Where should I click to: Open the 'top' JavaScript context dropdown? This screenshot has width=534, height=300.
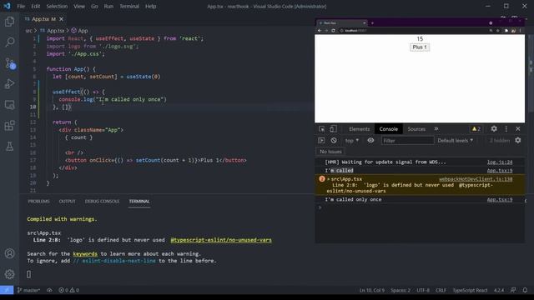click(x=352, y=141)
